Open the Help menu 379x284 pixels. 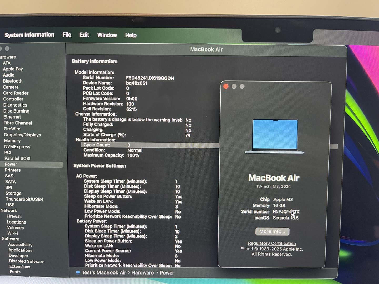(131, 35)
